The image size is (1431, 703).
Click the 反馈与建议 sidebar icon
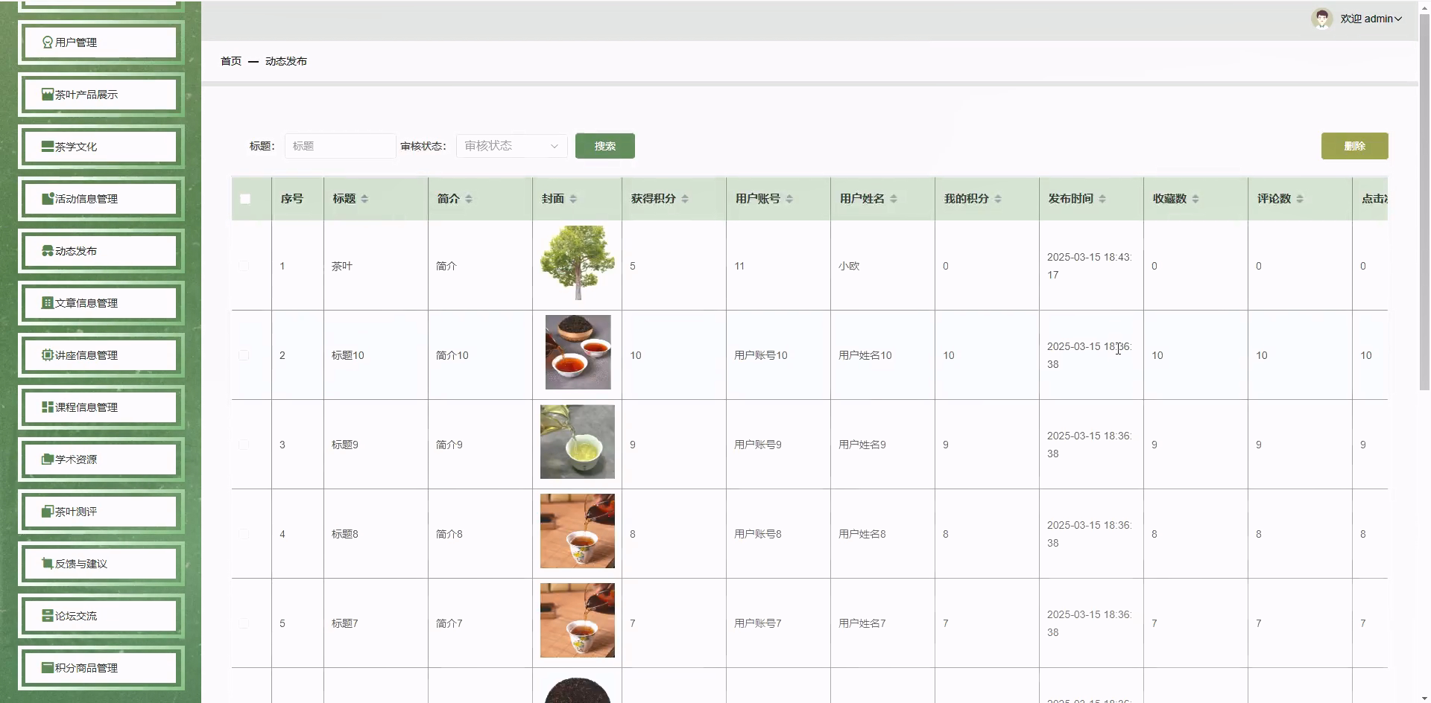point(48,564)
